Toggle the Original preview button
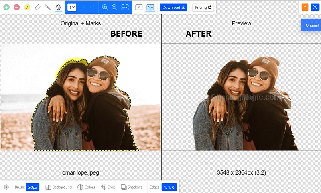321x193 pixels. pyautogui.click(x=311, y=25)
